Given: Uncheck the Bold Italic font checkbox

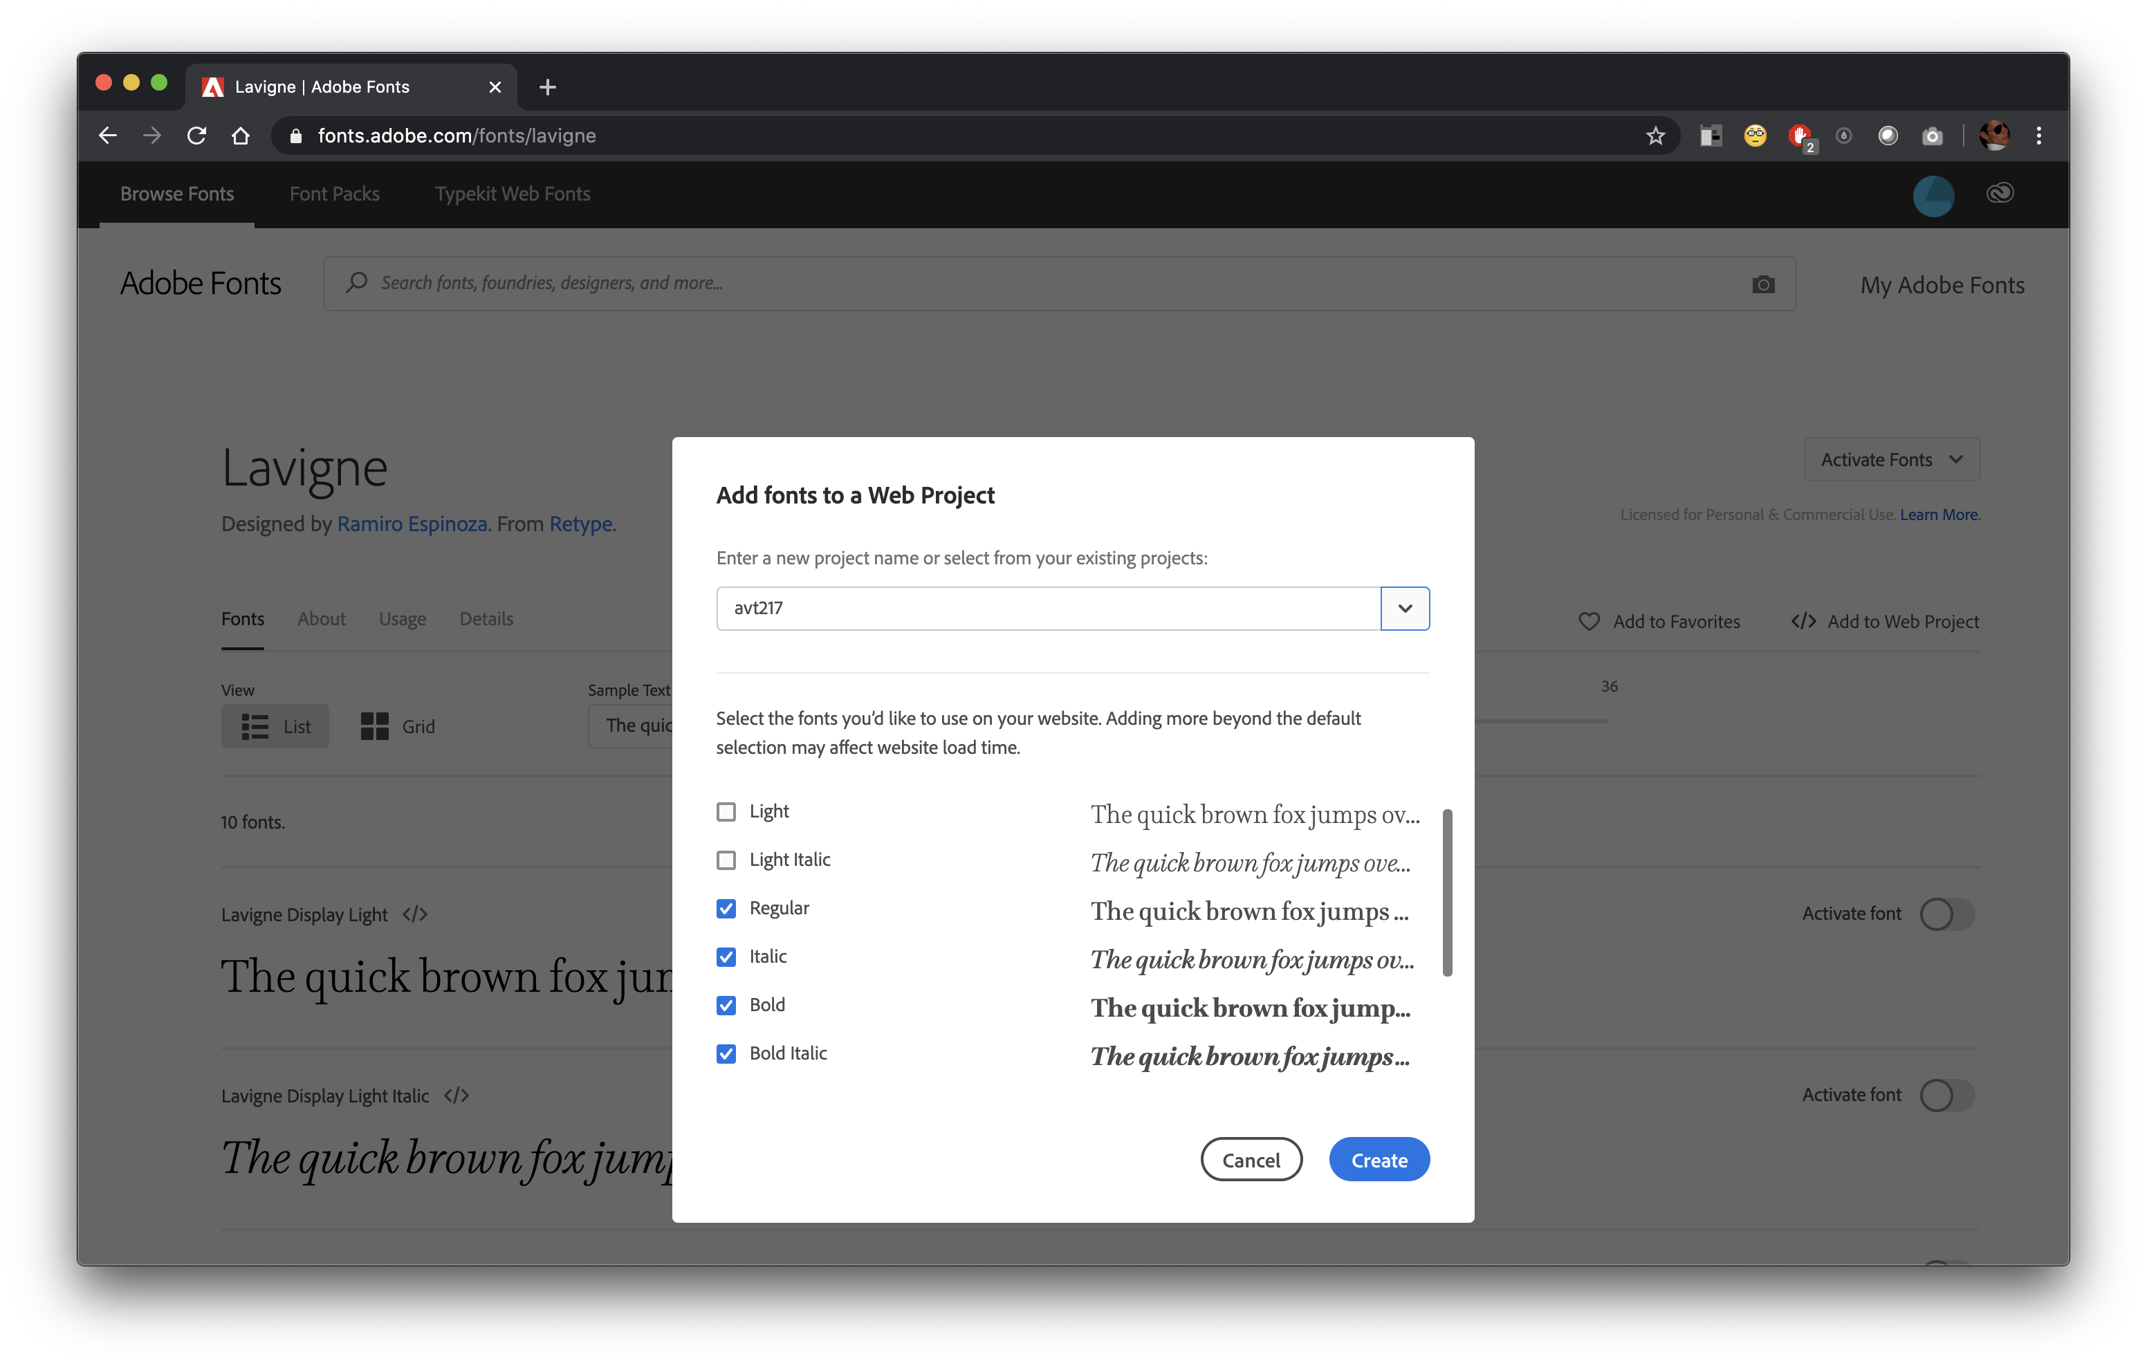Looking at the screenshot, I should [x=726, y=1053].
